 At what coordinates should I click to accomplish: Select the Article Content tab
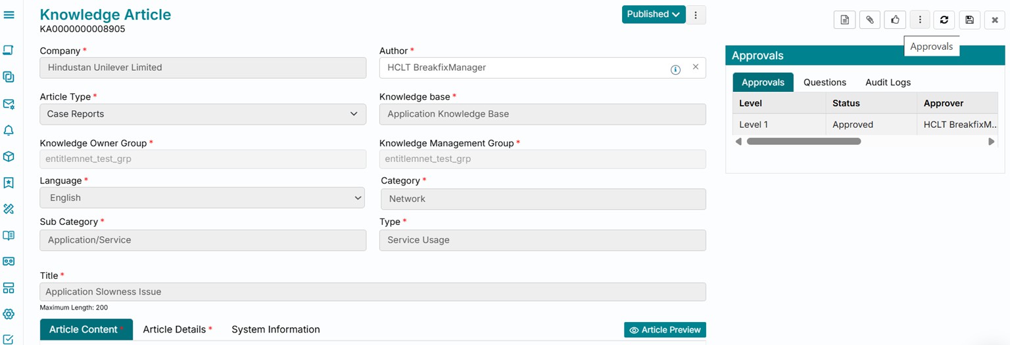[86, 329]
